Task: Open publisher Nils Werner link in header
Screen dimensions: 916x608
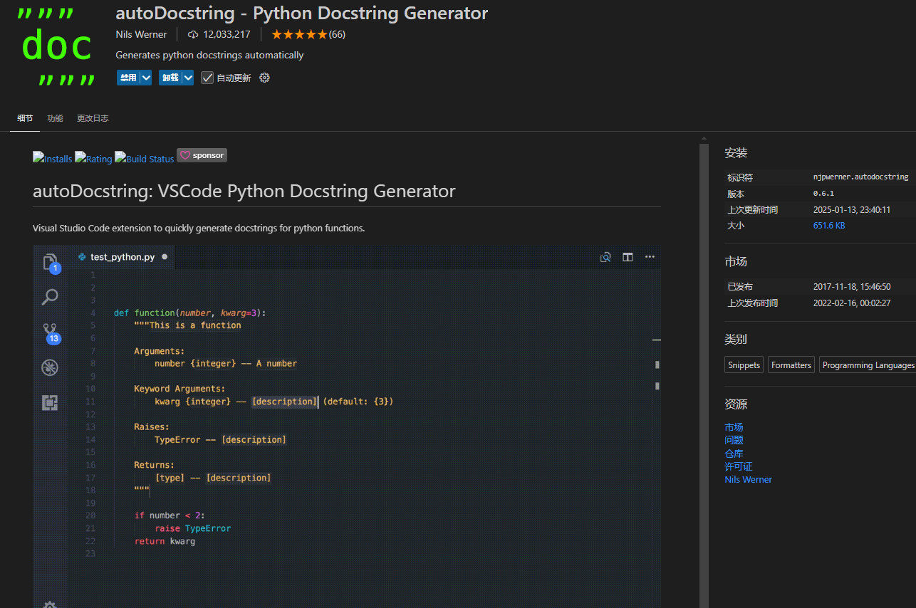Action: click(141, 34)
